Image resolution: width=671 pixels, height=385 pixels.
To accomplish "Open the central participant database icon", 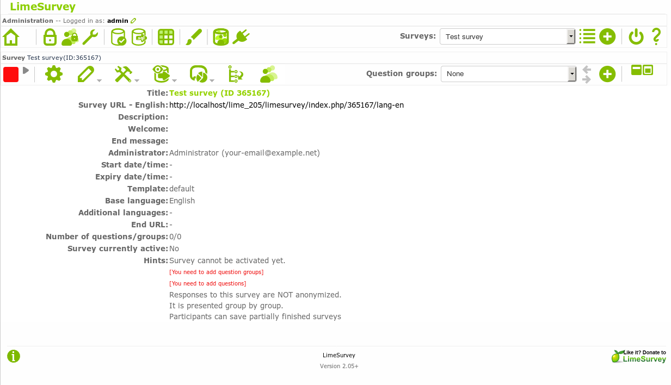I will click(221, 37).
